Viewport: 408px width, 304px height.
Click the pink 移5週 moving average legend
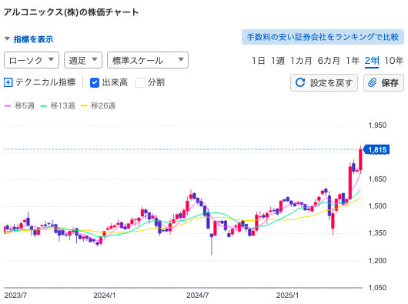(x=19, y=106)
